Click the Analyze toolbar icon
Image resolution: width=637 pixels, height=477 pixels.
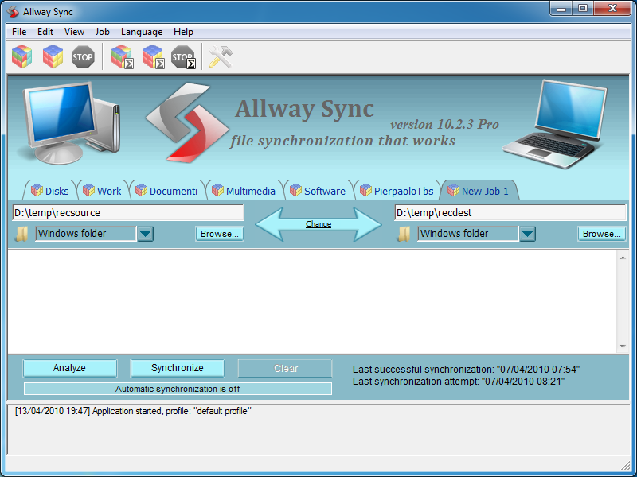[x=21, y=56]
